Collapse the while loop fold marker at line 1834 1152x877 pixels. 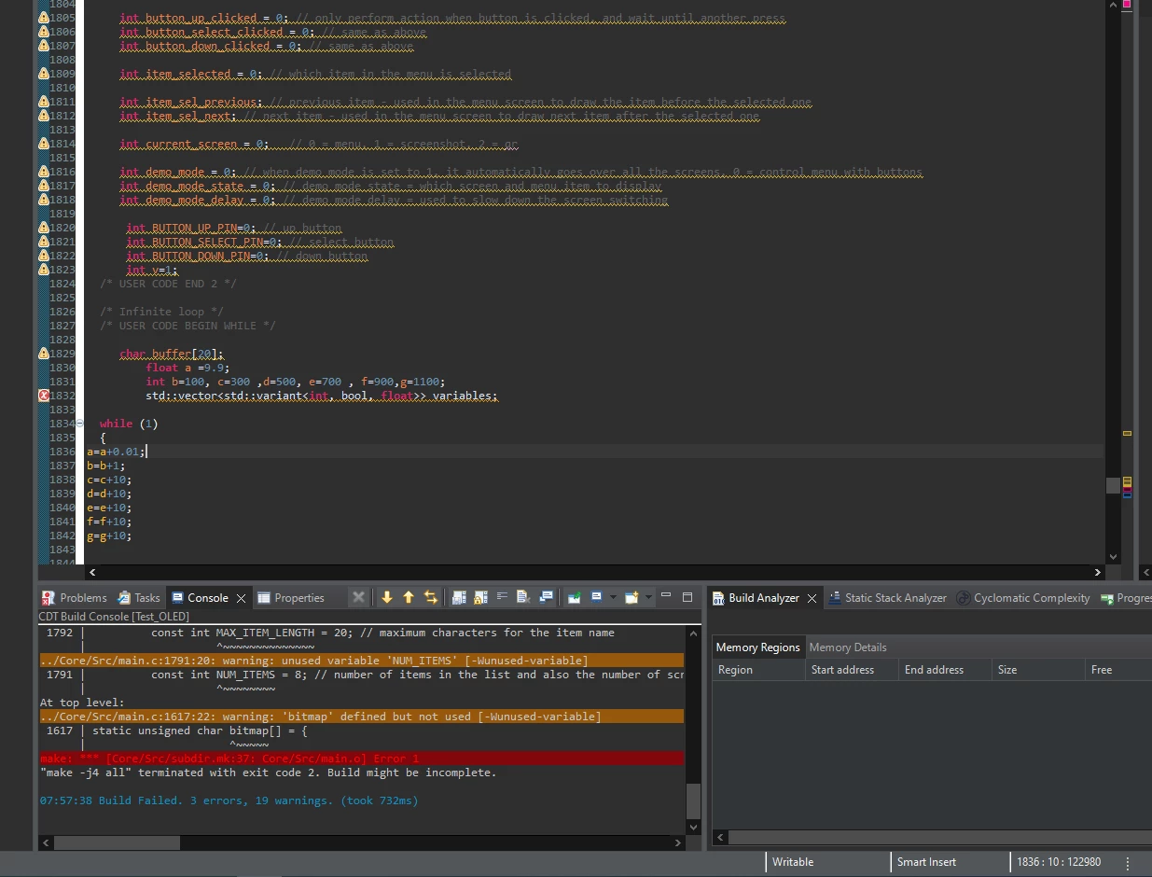tap(79, 424)
